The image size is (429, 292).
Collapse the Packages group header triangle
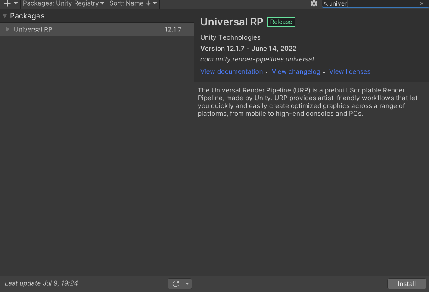tap(5, 16)
